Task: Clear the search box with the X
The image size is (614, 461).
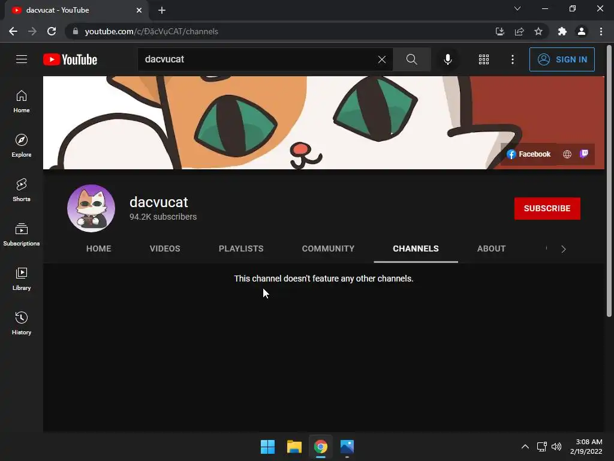Action: click(382, 59)
